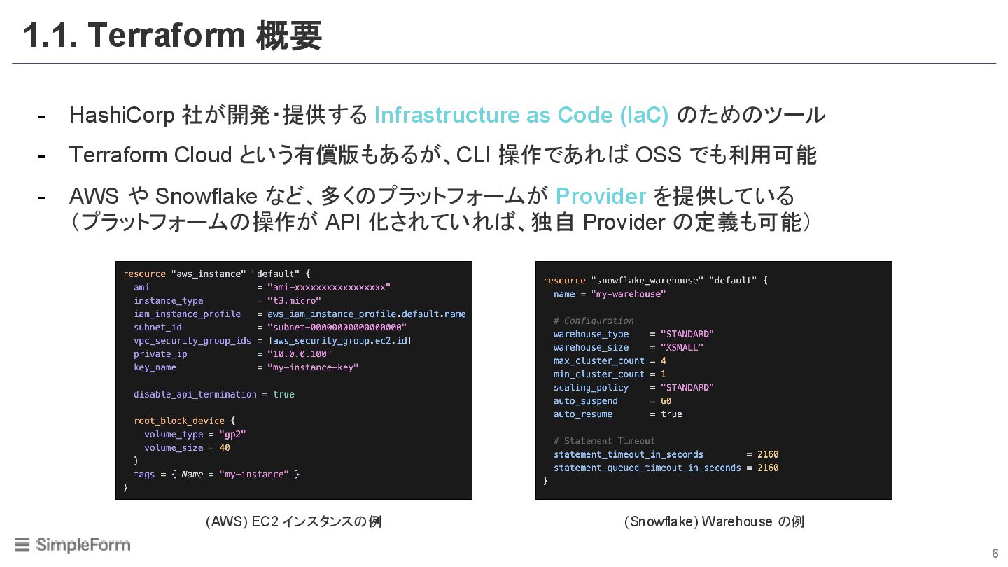Click the slide title "1.1. Terraform 概要"
Viewport: 1008px width, 567px height.
click(x=172, y=35)
